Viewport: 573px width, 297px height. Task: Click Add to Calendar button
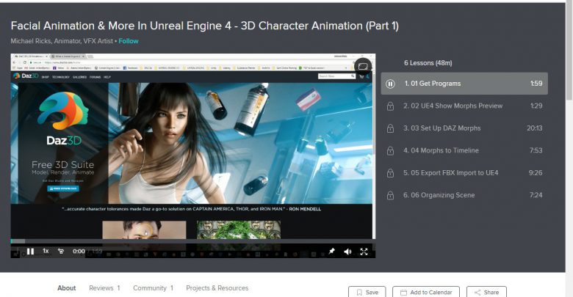tap(426, 292)
